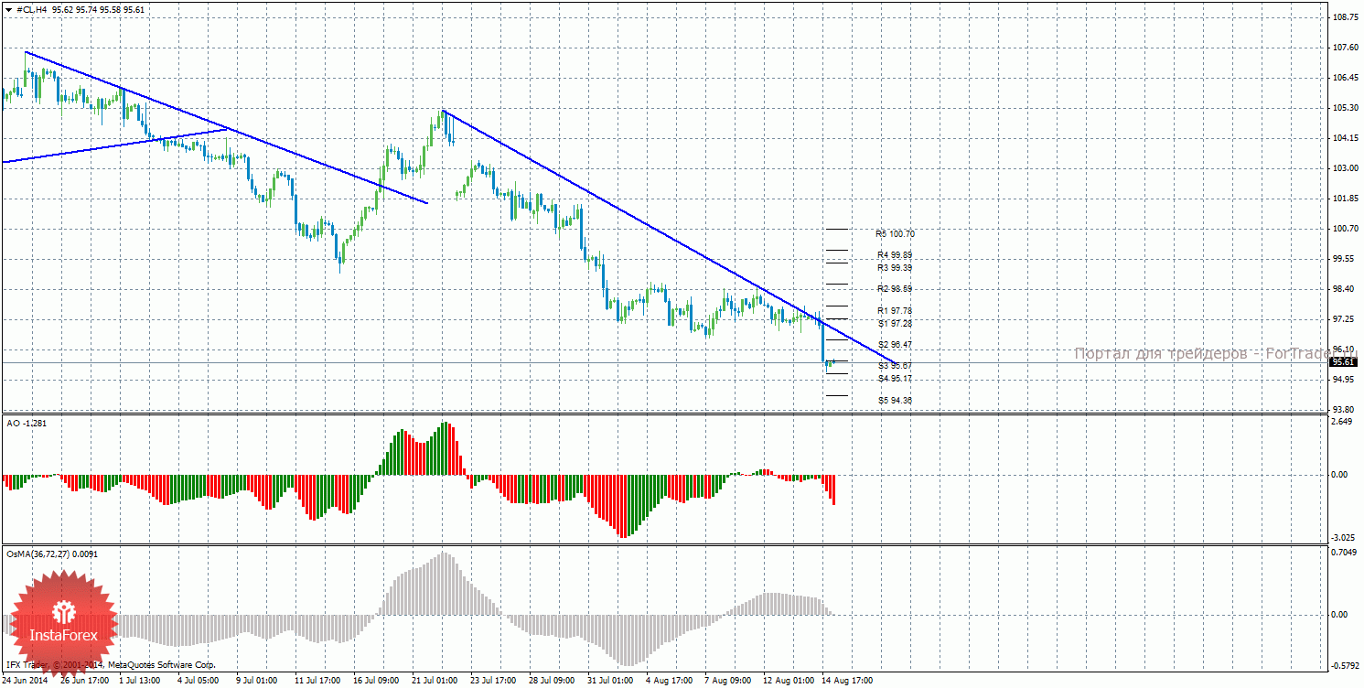Click the S4 95.17 support label
The height and width of the screenshot is (688, 1364).
895,379
